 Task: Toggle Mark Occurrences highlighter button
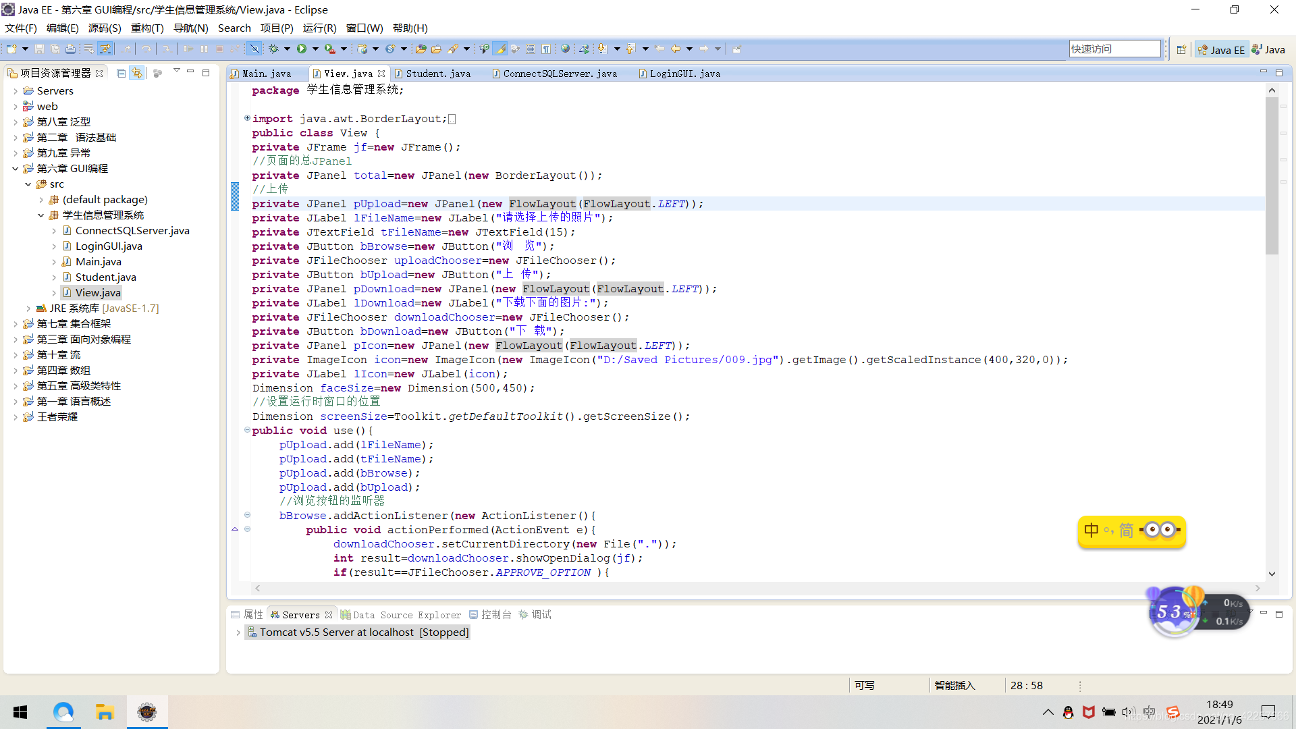coord(500,49)
